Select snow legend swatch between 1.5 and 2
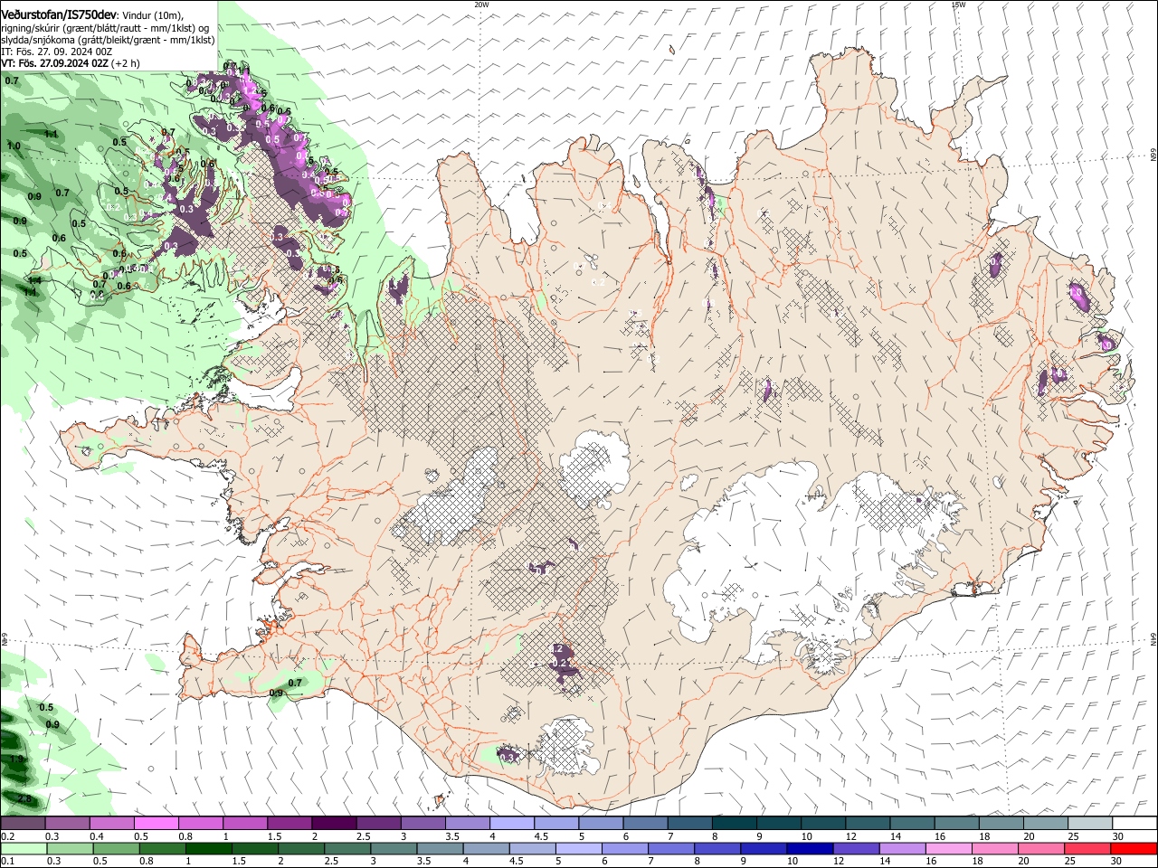The image size is (1158, 868). (x=289, y=823)
